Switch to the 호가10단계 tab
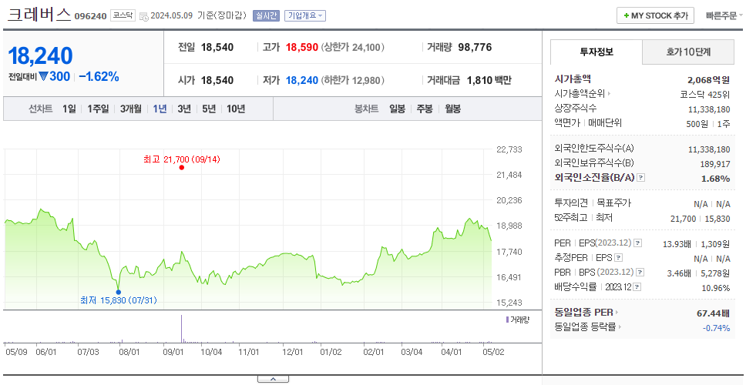Viewport: 746px width, 385px height. pyautogui.click(x=688, y=52)
